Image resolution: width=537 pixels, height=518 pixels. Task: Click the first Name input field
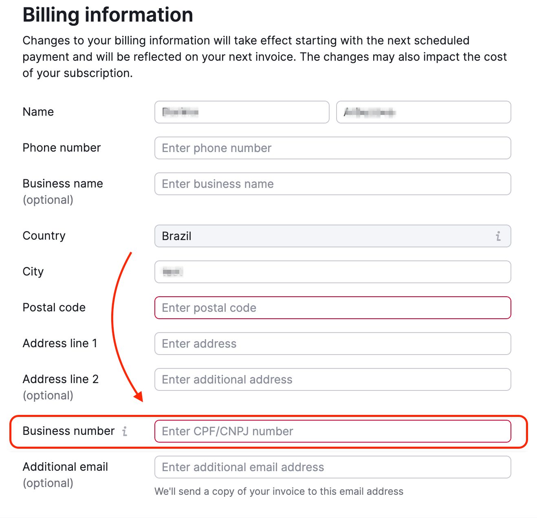point(242,112)
